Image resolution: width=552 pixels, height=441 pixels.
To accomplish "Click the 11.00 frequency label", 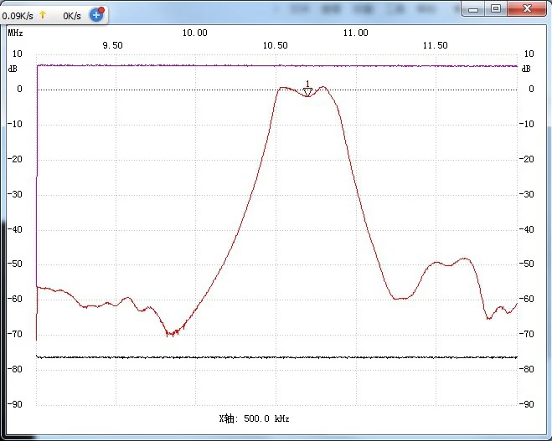I will (x=355, y=33).
